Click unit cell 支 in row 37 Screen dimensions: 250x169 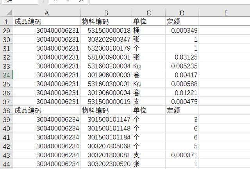coord(148,102)
